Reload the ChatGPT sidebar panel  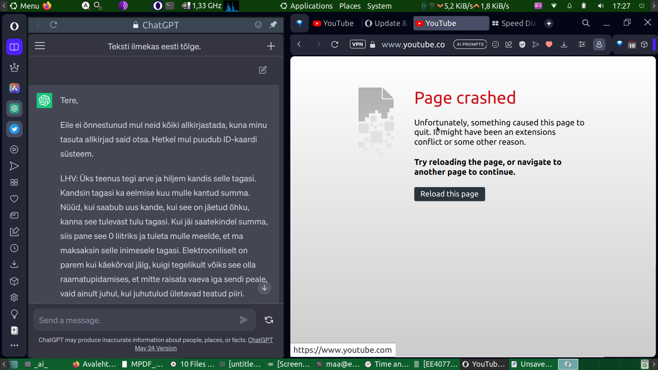(x=53, y=25)
